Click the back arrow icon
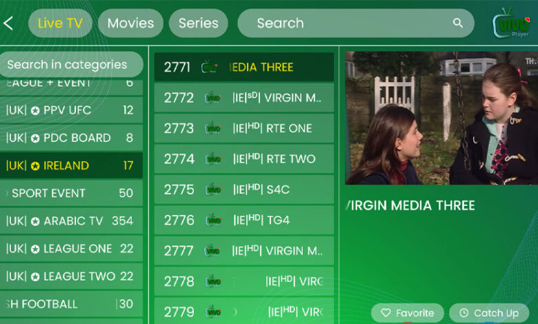538x324 pixels. pos(8,23)
